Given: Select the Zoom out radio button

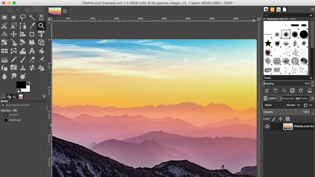Looking at the screenshot, I should (6, 120).
